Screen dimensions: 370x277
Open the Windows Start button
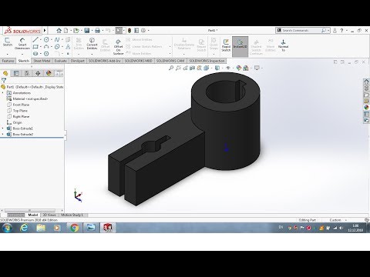coord(7,228)
